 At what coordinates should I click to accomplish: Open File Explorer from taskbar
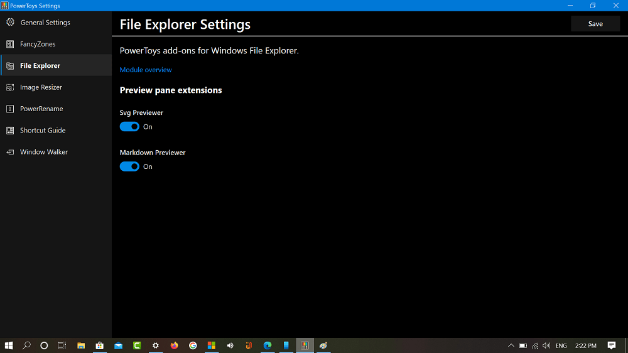point(81,345)
